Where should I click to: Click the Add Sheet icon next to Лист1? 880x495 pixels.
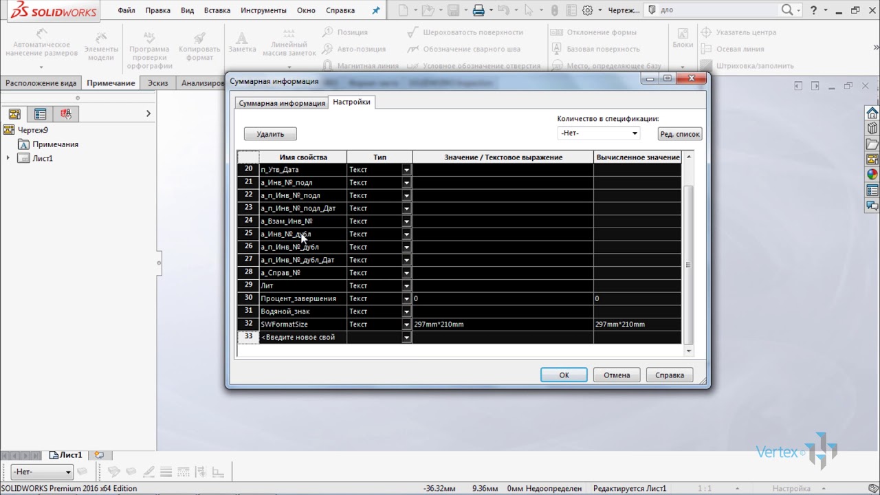(x=99, y=454)
